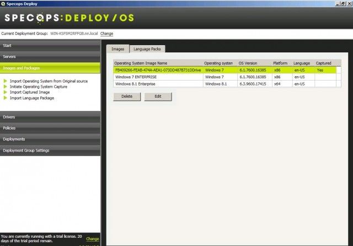Switch to the Language Packs tab
353x246 pixels.
(x=147, y=49)
